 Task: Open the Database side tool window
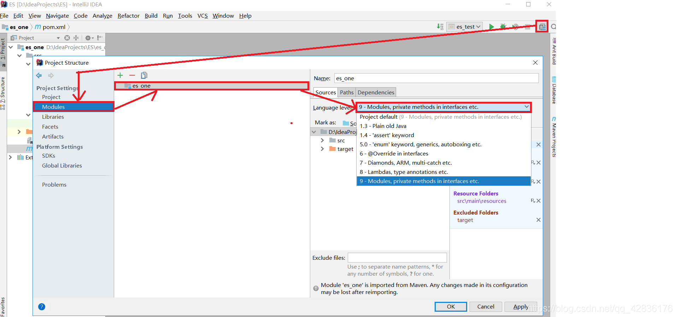pos(554,90)
